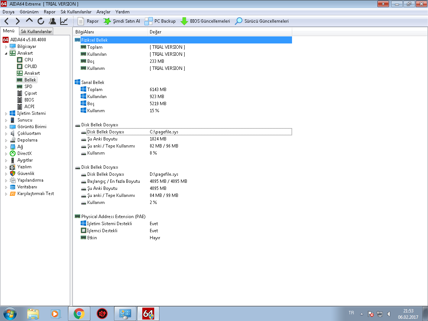Click BIOS Güncellemeleri toolbar button
The width and height of the screenshot is (428, 321).
point(205,21)
